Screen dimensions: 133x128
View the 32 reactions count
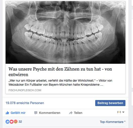tap(20, 122)
